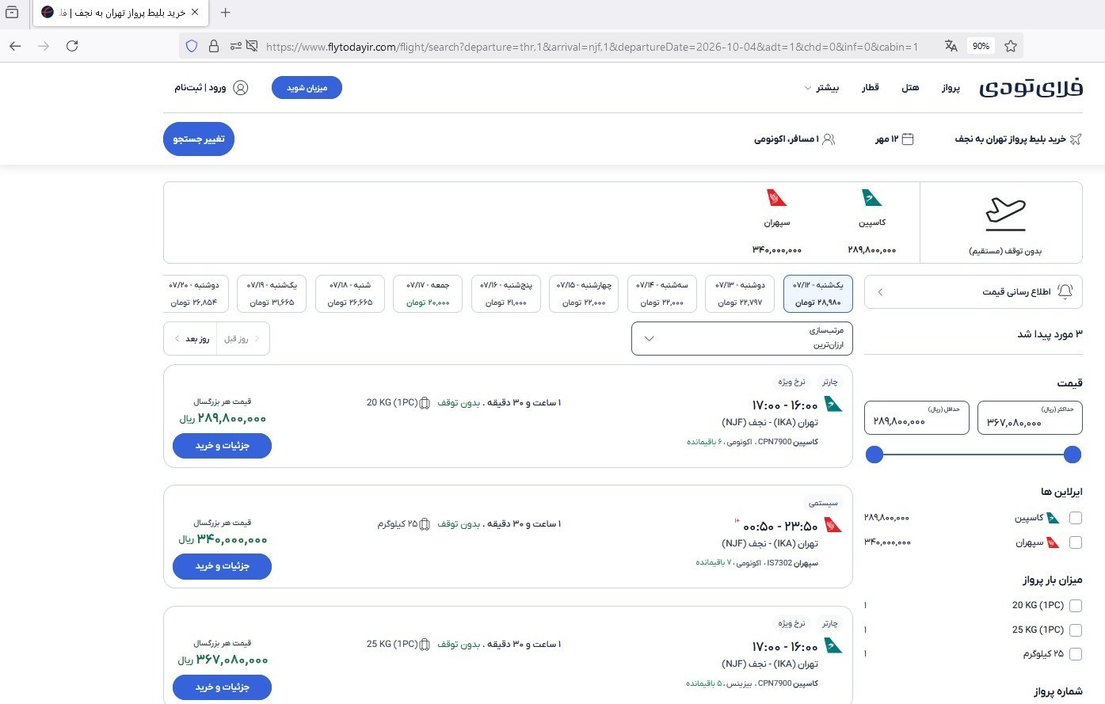This screenshot has width=1105, height=704.
Task: Check the سپهران airline filter
Action: (x=1075, y=542)
